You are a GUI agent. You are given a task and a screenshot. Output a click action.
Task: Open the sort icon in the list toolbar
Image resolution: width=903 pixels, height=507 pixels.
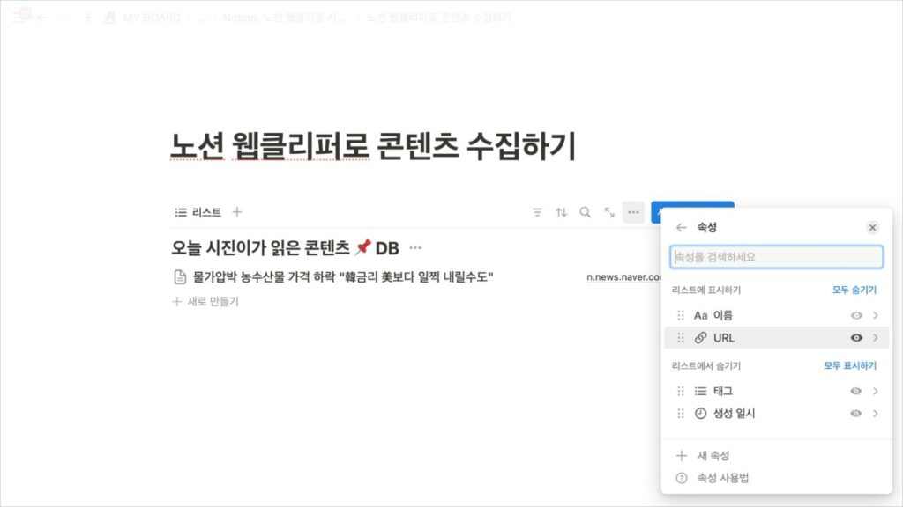(562, 212)
